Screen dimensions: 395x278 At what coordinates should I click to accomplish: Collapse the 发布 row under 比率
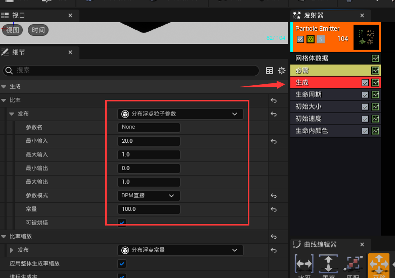pyautogui.click(x=12, y=114)
